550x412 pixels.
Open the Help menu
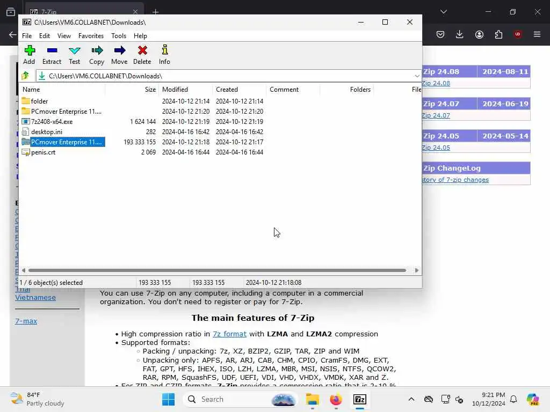(140, 36)
